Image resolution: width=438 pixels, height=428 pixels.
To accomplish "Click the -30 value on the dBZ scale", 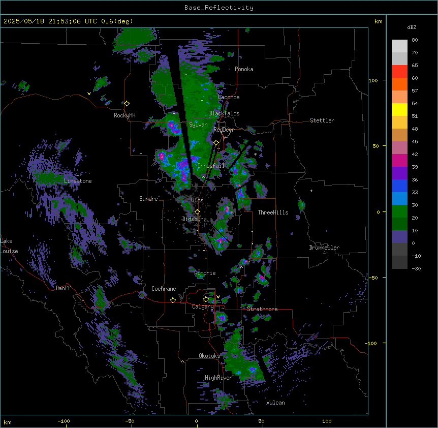I will (x=416, y=269).
